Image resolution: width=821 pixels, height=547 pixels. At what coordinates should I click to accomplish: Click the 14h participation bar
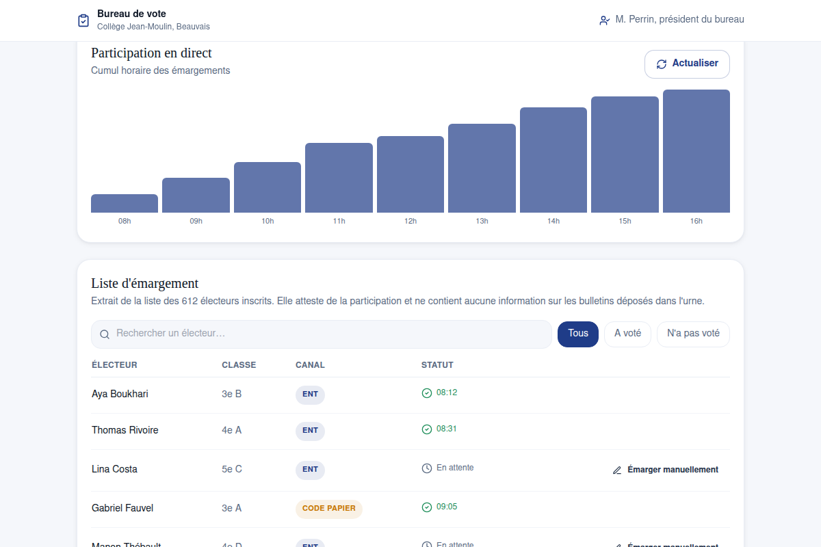point(553,160)
